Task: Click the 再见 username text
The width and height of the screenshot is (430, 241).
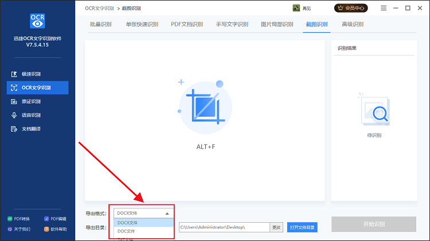Action: [x=307, y=9]
